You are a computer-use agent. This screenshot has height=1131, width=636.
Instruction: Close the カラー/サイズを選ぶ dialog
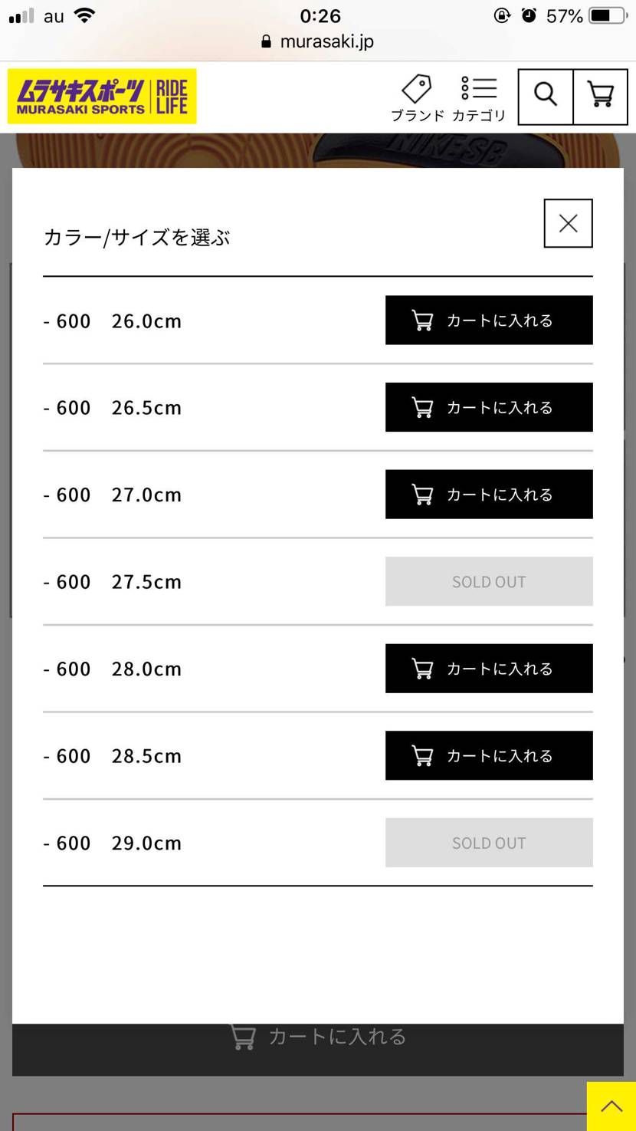tap(568, 223)
